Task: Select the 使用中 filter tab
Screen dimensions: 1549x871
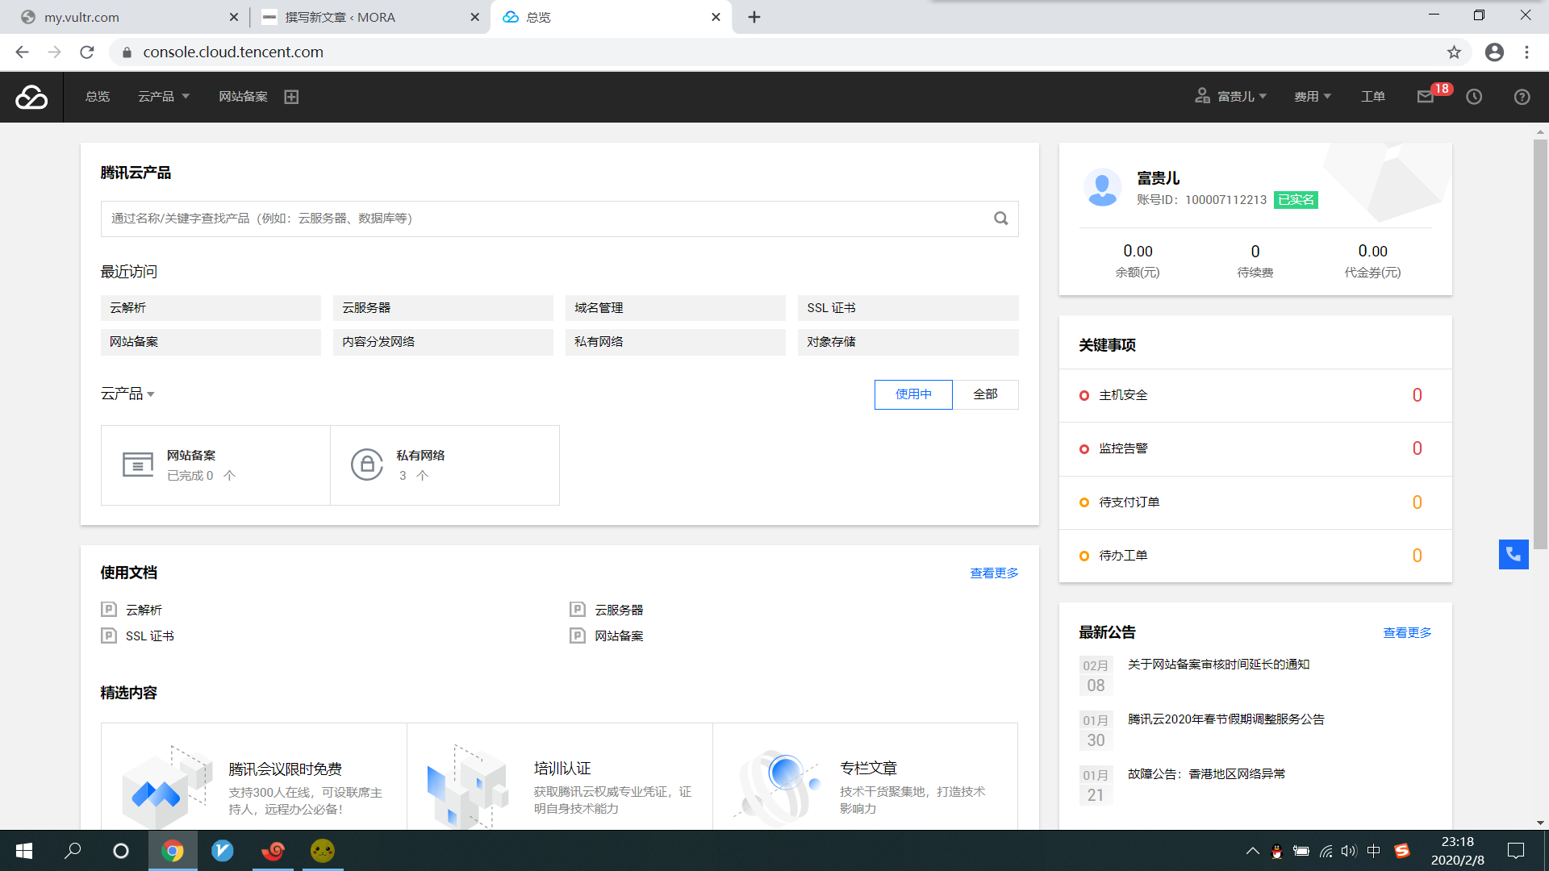Action: tap(913, 394)
